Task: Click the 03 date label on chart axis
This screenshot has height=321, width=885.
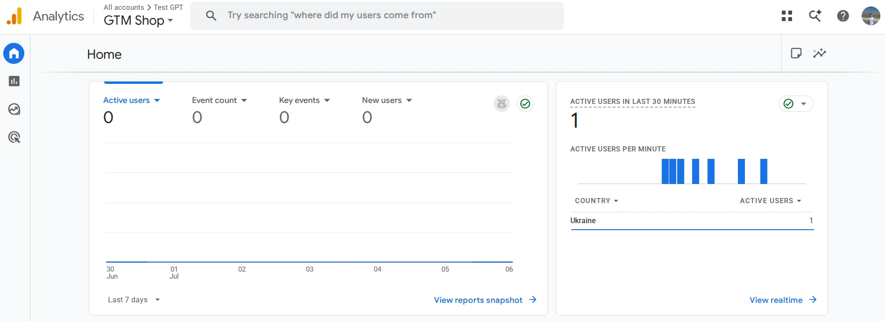Action: click(310, 269)
